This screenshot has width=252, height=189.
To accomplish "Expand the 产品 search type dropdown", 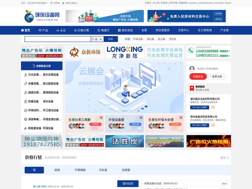I will click(x=97, y=39).
